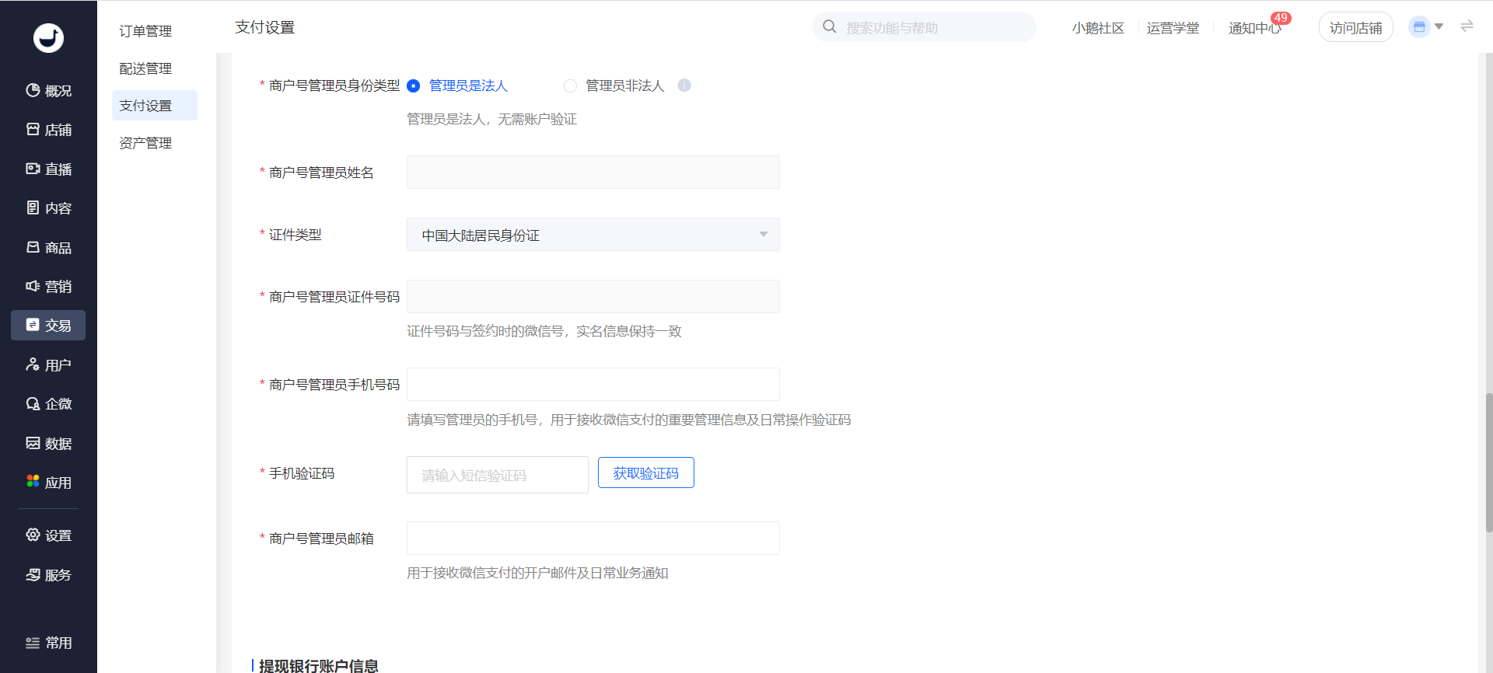The width and height of the screenshot is (1493, 673).
Task: Click the 获取验证码 button
Action: pos(645,472)
